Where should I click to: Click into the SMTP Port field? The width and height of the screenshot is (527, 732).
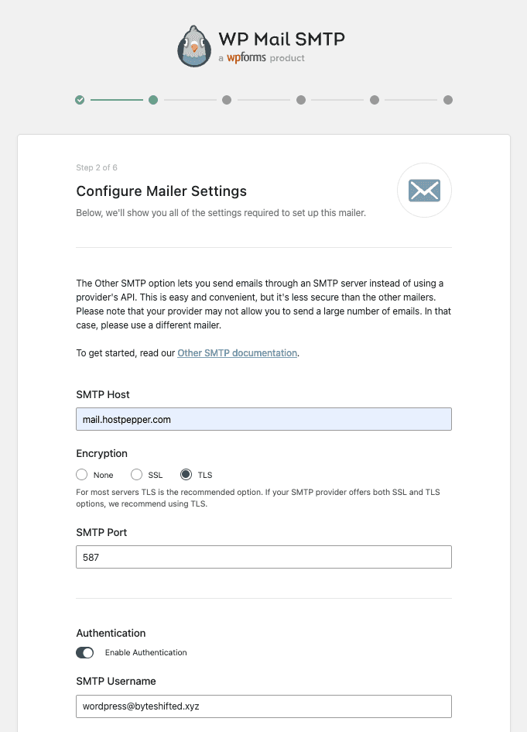(263, 557)
